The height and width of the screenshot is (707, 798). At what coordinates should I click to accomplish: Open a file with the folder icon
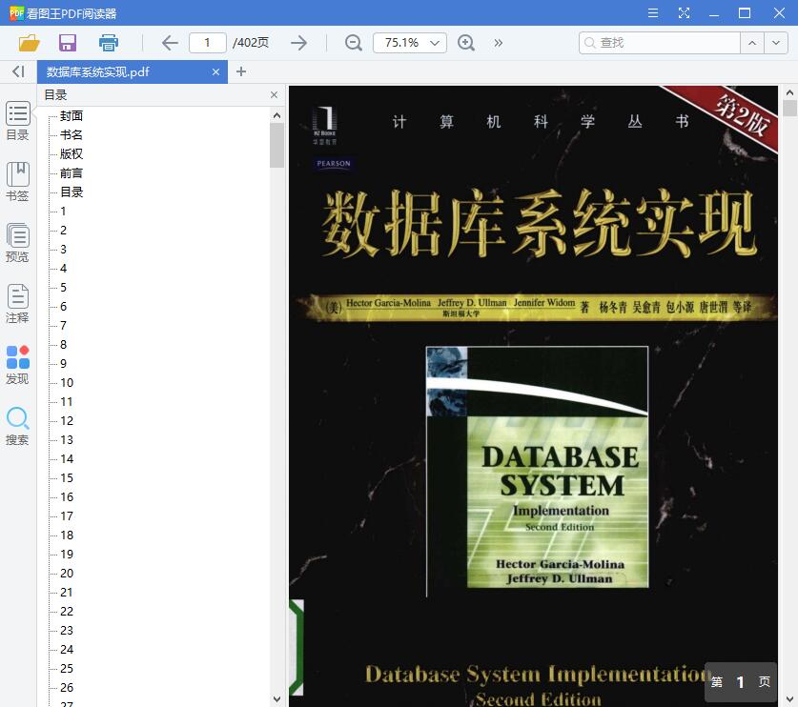pos(29,43)
